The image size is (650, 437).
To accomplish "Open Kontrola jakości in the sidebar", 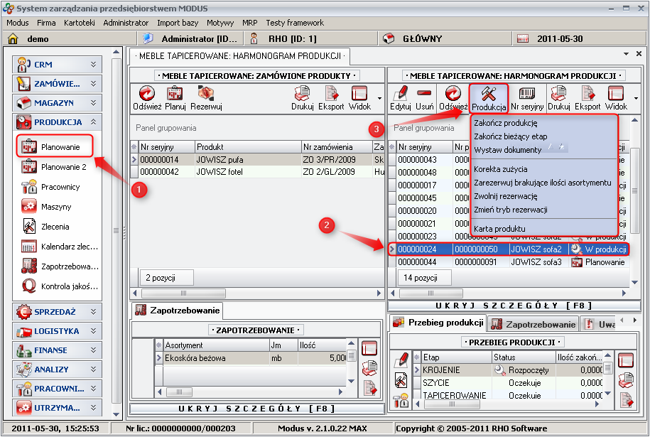I will [60, 286].
